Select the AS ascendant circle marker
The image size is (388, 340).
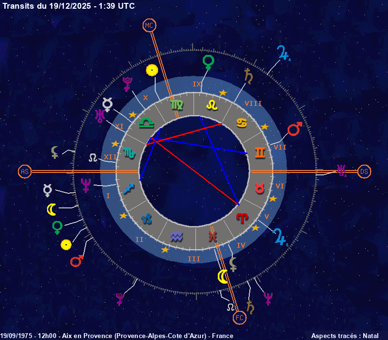[x=25, y=171]
